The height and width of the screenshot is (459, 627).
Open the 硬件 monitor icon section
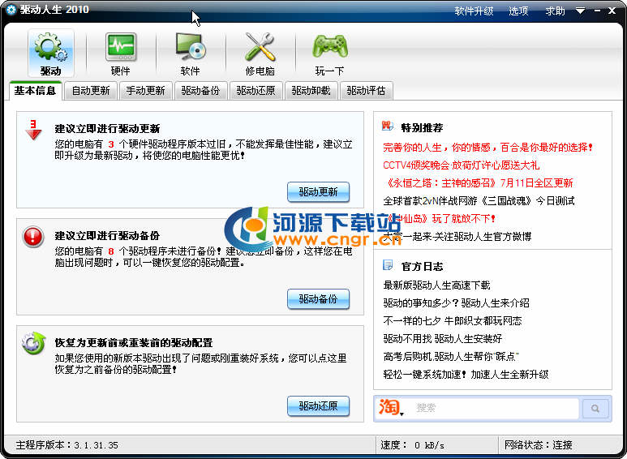(x=120, y=54)
